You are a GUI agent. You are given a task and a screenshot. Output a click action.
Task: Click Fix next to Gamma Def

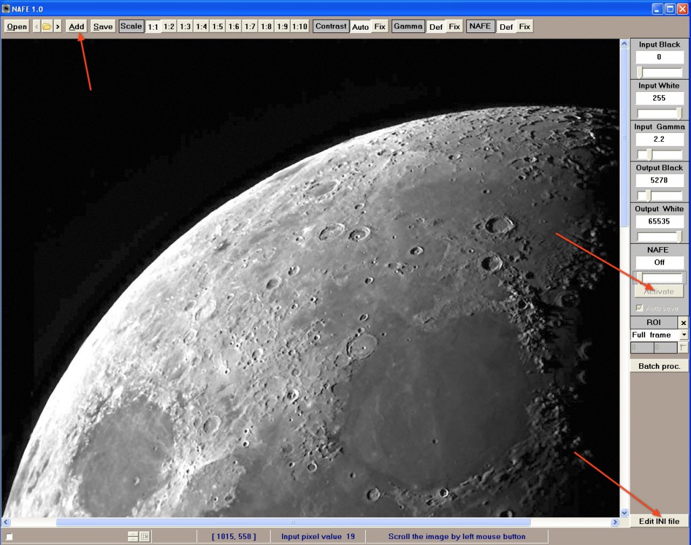point(454,26)
